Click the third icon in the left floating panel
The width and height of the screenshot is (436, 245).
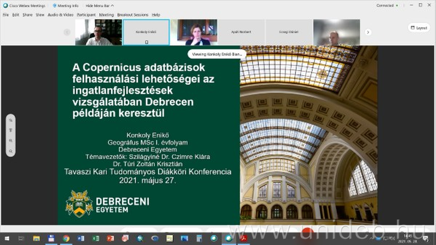[x=11, y=141]
